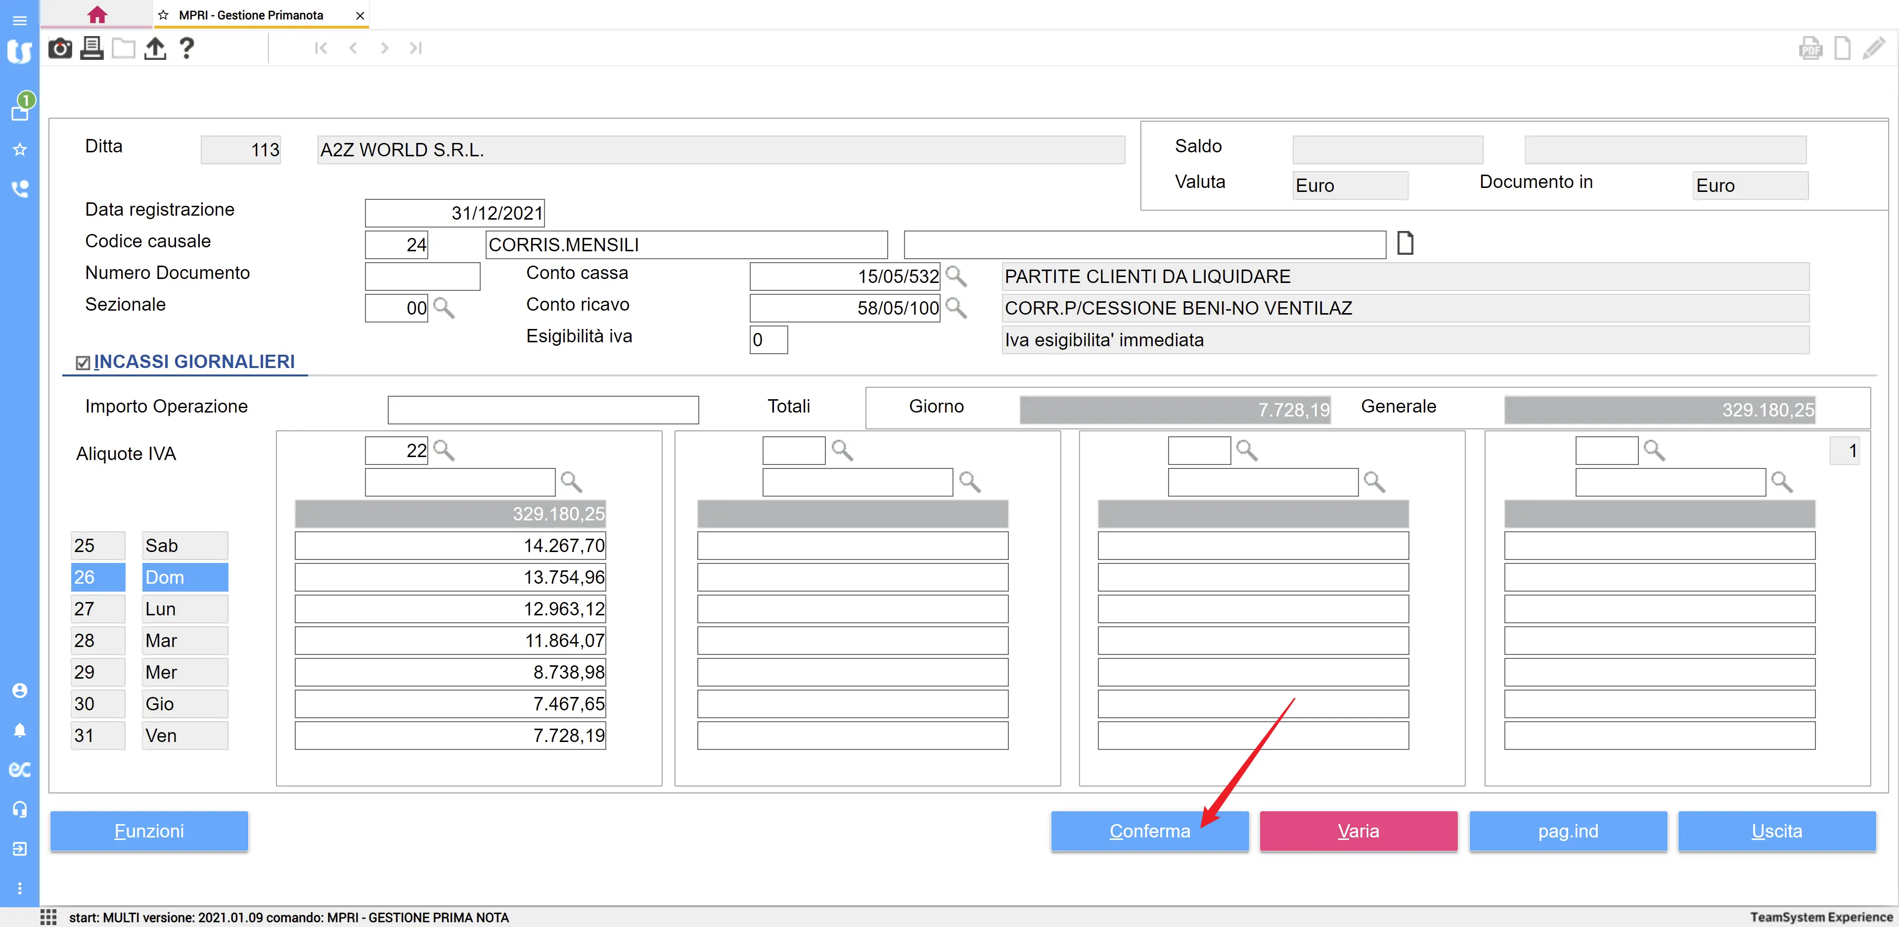Open the favorites star in left sidebar

pos(20,150)
